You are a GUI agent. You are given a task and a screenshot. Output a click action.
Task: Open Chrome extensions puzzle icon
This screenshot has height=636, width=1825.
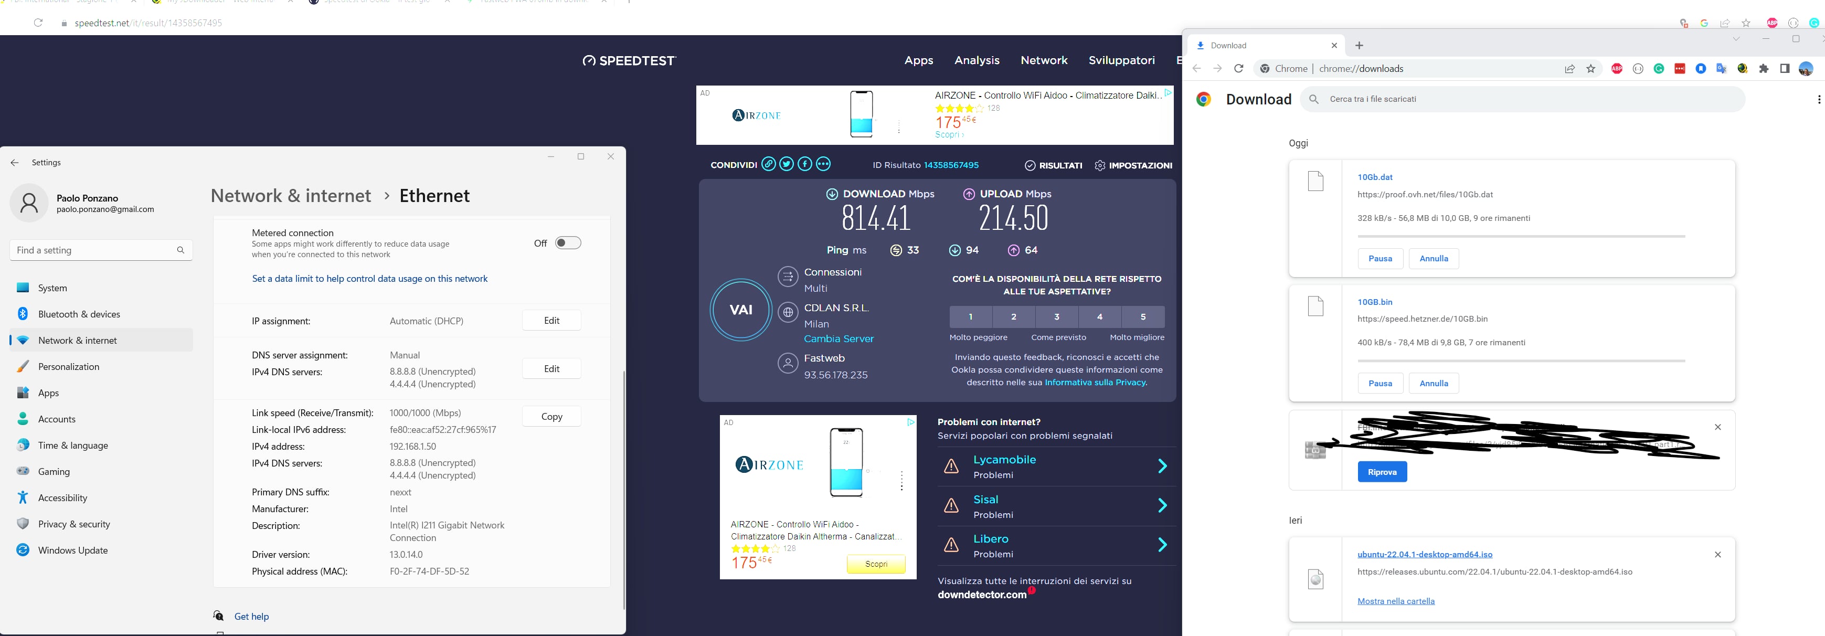[x=1764, y=69]
